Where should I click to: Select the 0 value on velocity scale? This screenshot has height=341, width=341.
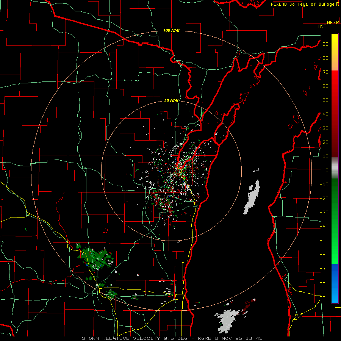[327, 170]
